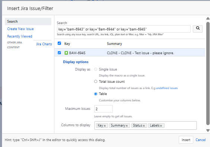Toggle the select-all checkbox in header
This screenshot has width=210, height=147.
[59, 43]
